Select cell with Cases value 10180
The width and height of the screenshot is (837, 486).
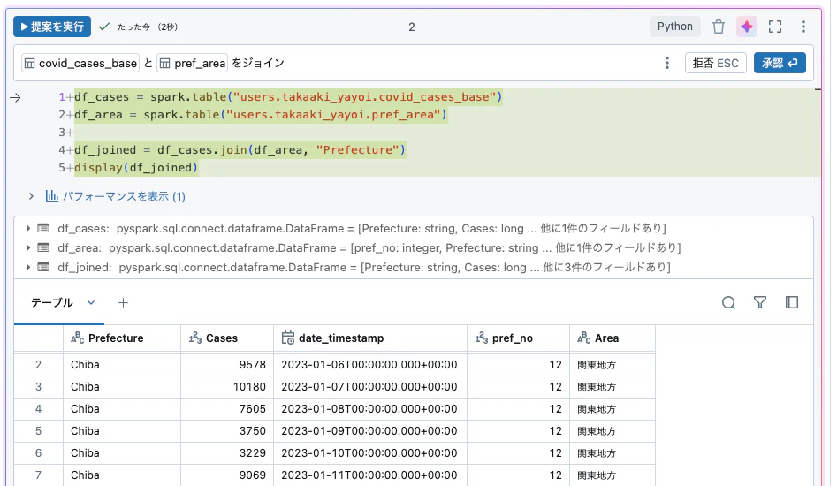pos(227,387)
